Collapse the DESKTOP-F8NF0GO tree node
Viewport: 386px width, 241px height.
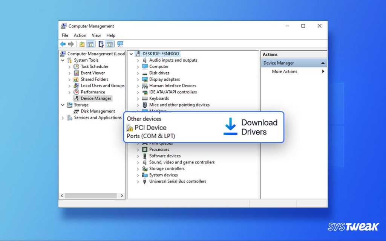tap(131, 53)
